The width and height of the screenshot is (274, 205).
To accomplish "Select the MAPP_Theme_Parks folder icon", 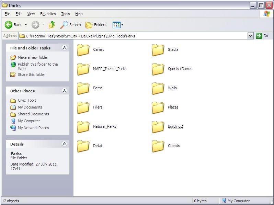I will (83, 69).
